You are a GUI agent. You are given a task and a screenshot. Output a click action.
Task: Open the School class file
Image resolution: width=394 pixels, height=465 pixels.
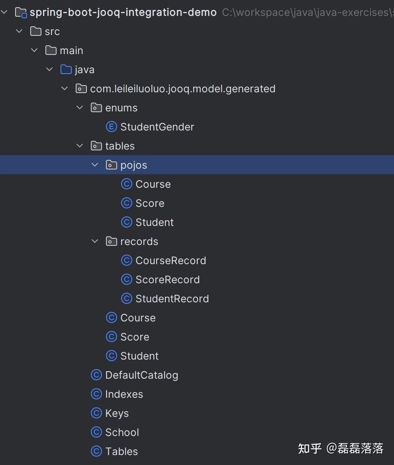122,432
